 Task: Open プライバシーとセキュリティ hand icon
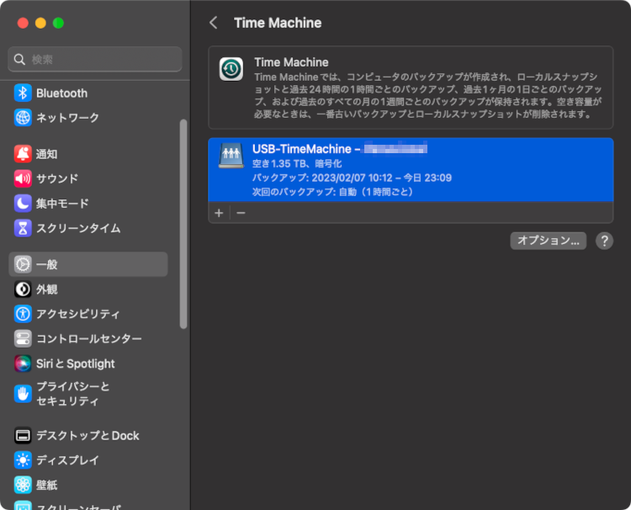[23, 394]
